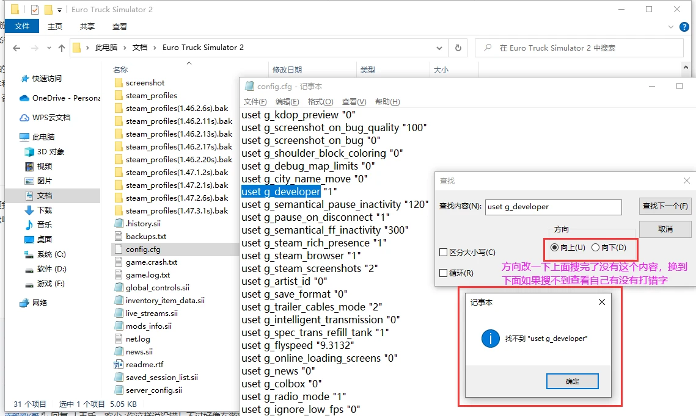Image resolution: width=696 pixels, height=416 pixels.
Task: Open Music note icon in sidebar
Action: tap(29, 224)
